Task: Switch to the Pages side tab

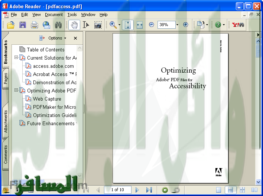Action: [6, 79]
